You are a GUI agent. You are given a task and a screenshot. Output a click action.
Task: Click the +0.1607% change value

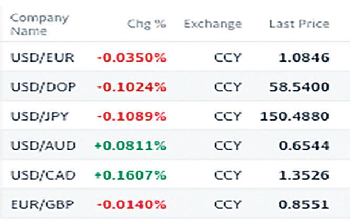pos(130,175)
